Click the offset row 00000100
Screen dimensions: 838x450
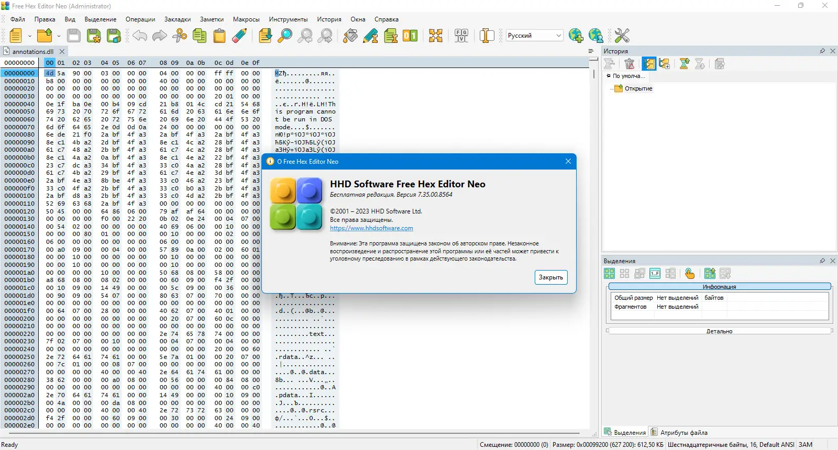(x=19, y=196)
